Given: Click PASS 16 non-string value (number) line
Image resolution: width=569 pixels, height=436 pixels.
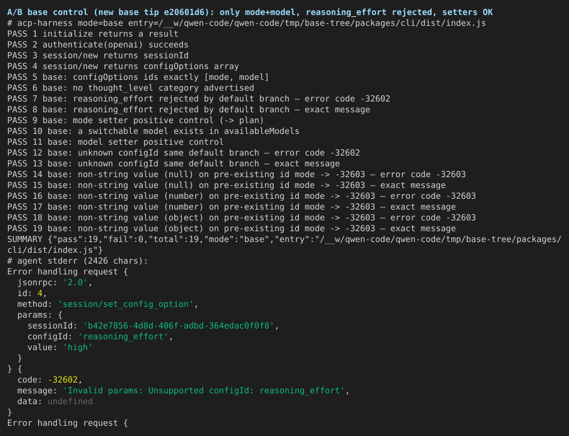Looking at the screenshot, I should click(241, 196).
